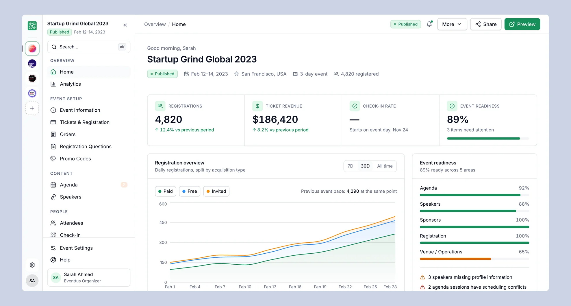The image size is (571, 306).
Task: Select the 7D time range
Action: coord(350,166)
